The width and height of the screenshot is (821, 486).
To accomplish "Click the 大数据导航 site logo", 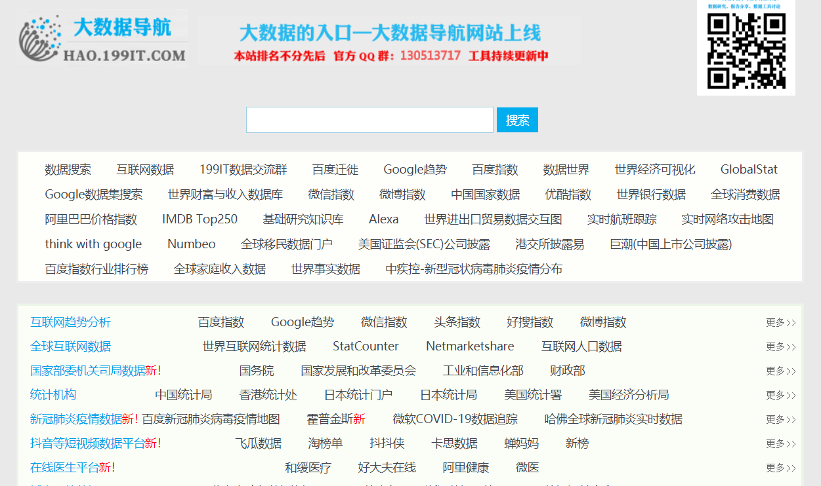I will 104,39.
